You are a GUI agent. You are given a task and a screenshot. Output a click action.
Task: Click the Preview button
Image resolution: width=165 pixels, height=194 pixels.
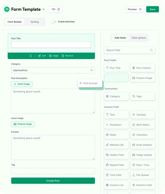tap(134, 9)
